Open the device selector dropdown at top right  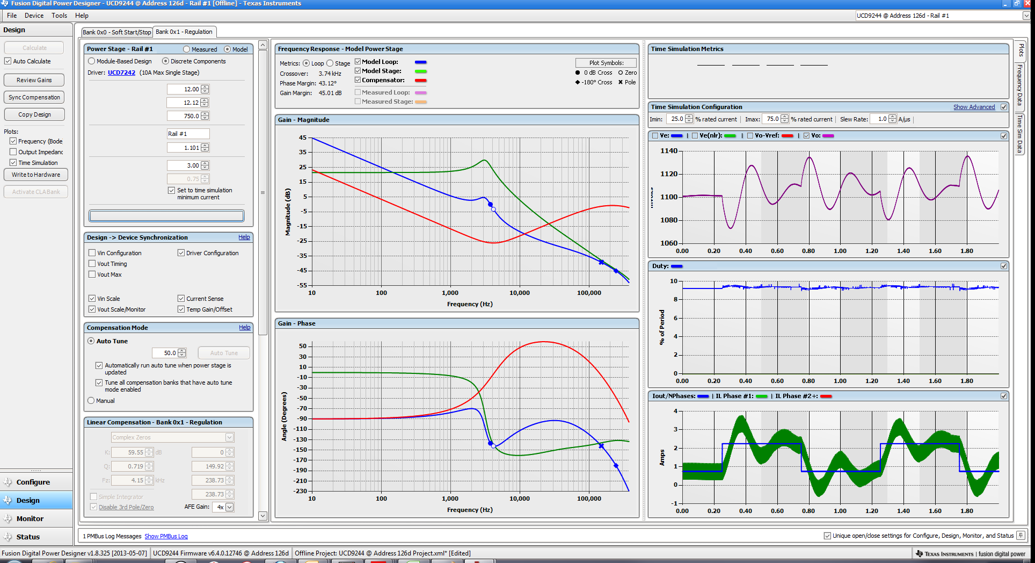tap(1026, 16)
